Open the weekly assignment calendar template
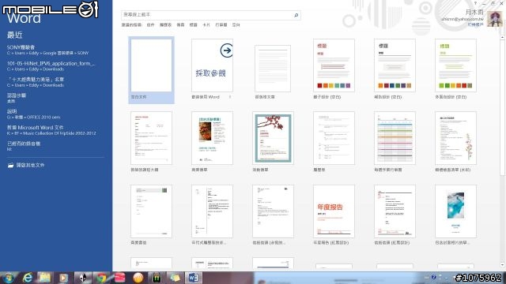Viewport: 506px width, 284px height. coord(395,138)
